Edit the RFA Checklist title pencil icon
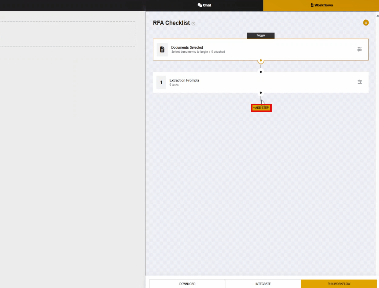The image size is (379, 288). 193,24
